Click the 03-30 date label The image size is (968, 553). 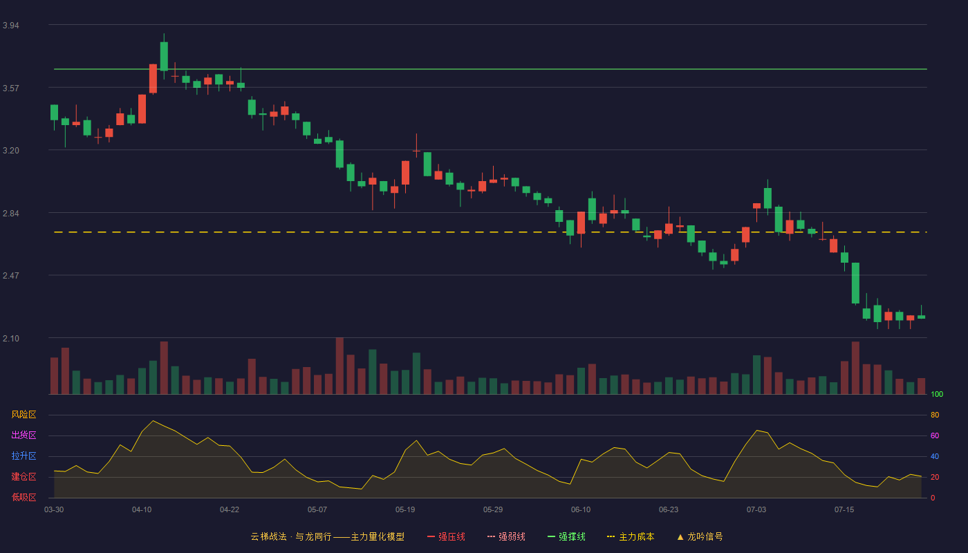click(x=54, y=509)
